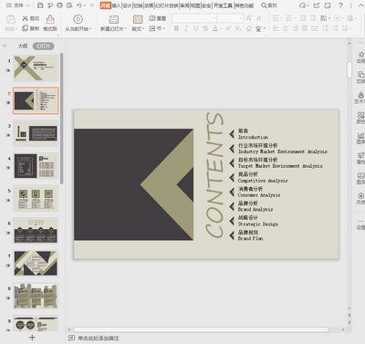This screenshot has height=344, width=365.
Task: Switch to the Developer Tools (开发工具) tab
Action: tap(223, 5)
